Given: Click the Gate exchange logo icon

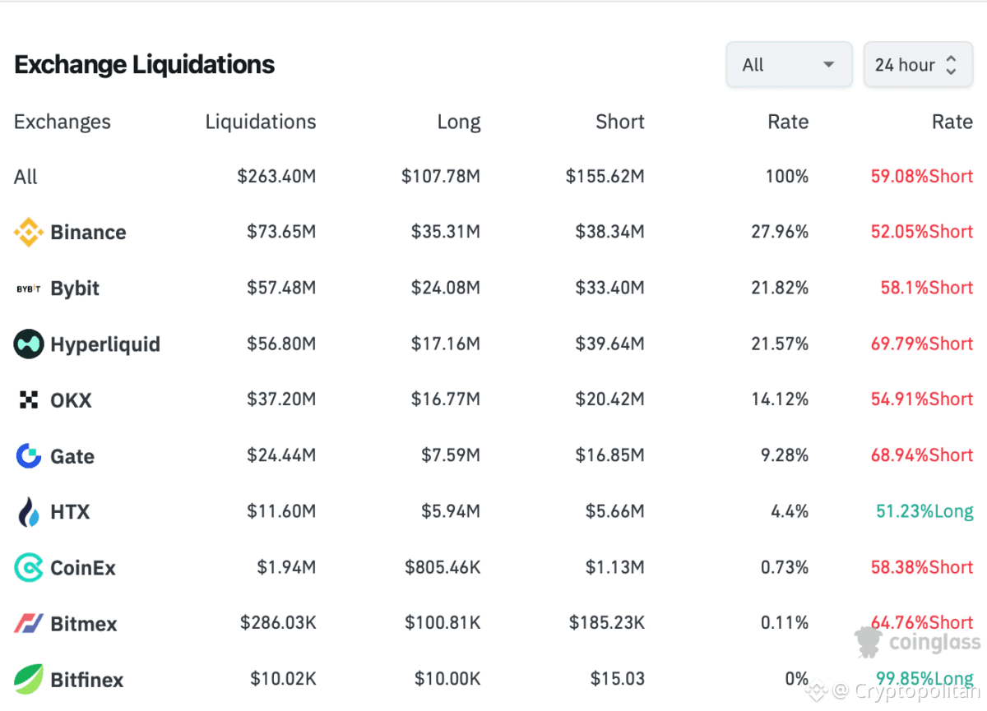Looking at the screenshot, I should (x=29, y=456).
